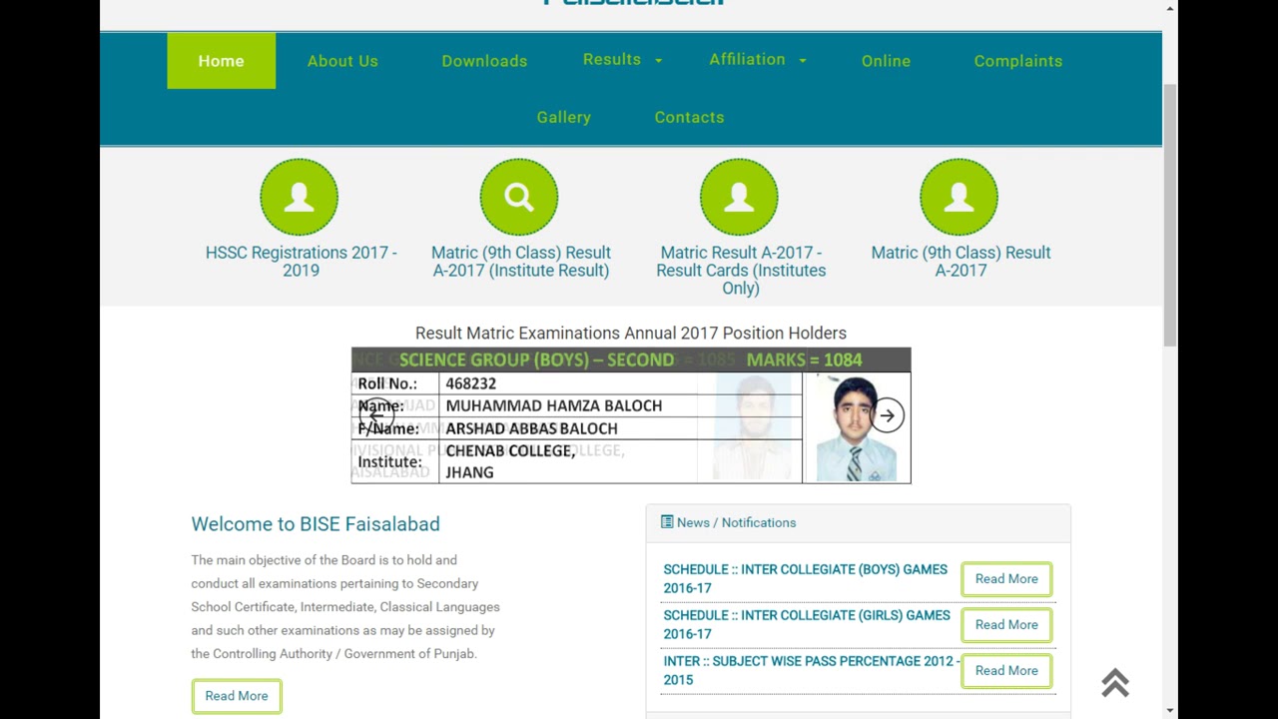The width and height of the screenshot is (1278, 719).
Task: Open the Complaints page
Action: pyautogui.click(x=1018, y=61)
